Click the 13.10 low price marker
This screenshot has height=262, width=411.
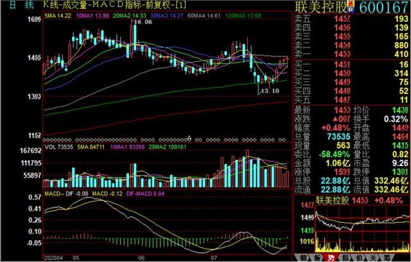(268, 92)
